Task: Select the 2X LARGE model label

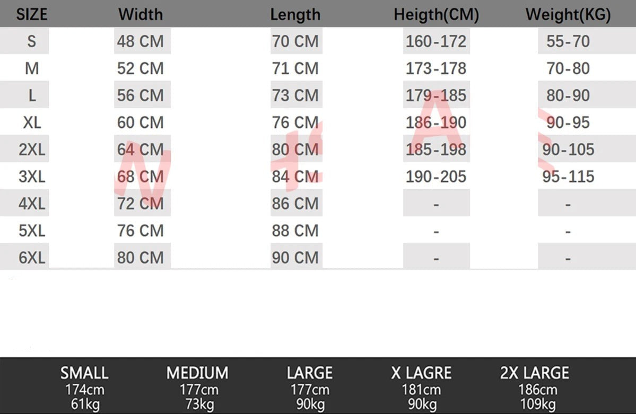Action: point(534,373)
